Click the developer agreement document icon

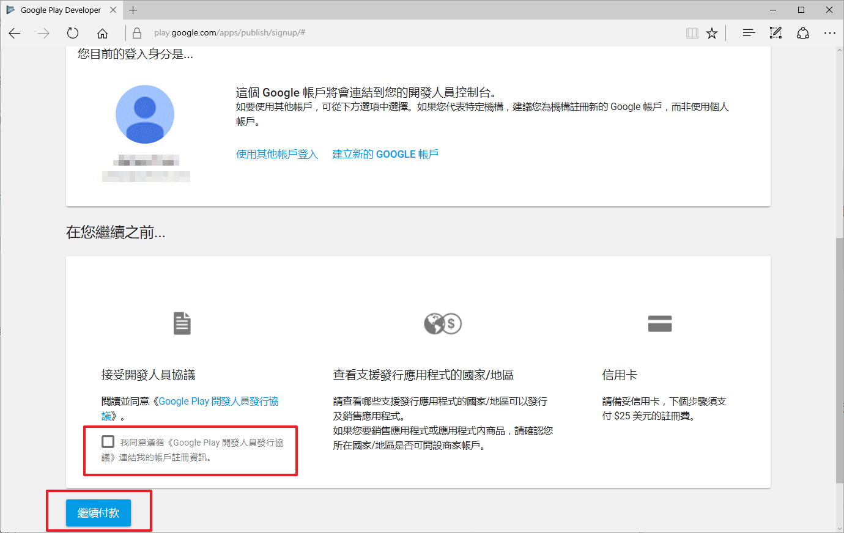[182, 323]
